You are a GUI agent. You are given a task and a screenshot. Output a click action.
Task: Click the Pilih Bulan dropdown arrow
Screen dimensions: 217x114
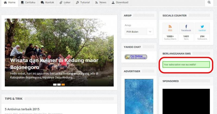coord(150,31)
